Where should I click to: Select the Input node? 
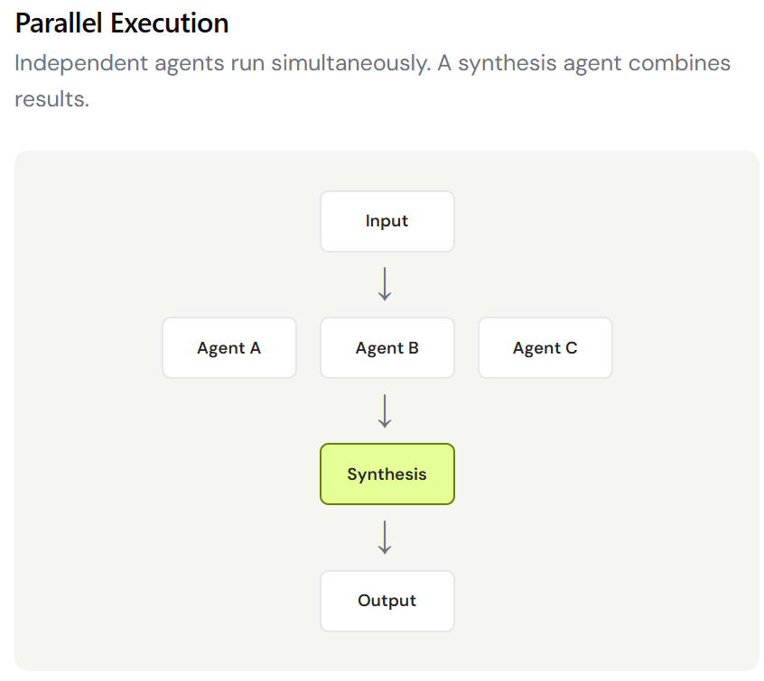pos(387,222)
